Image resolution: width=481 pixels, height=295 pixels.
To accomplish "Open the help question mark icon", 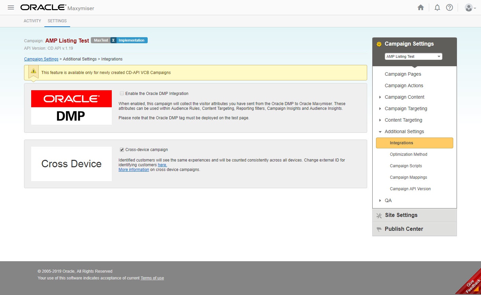I will point(449,7).
